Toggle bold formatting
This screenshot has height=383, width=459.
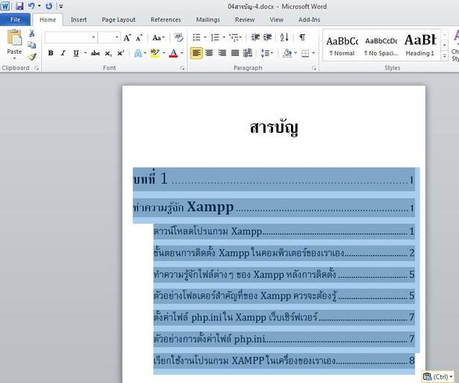point(51,53)
